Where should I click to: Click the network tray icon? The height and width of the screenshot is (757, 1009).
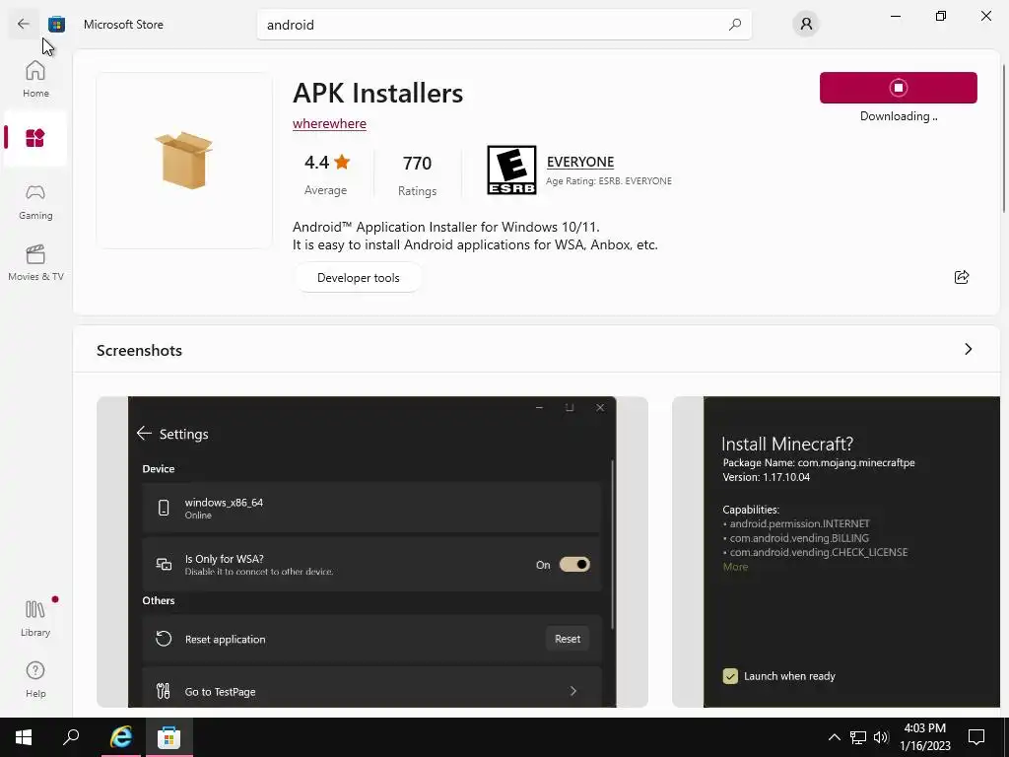[858, 737]
